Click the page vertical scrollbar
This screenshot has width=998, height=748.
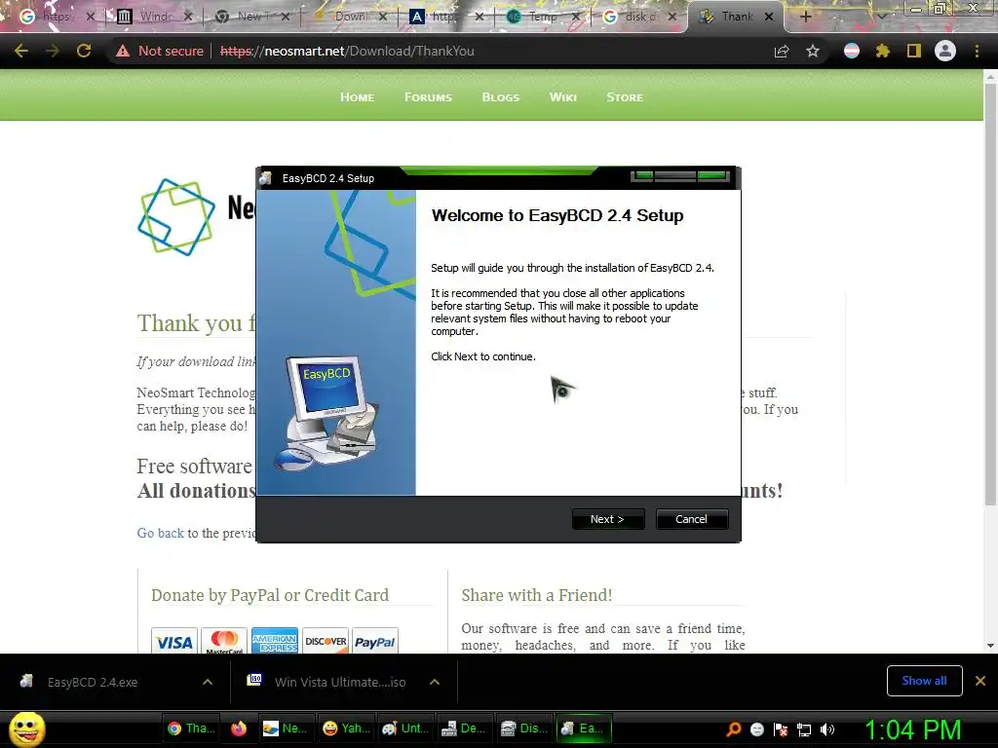coord(990,292)
